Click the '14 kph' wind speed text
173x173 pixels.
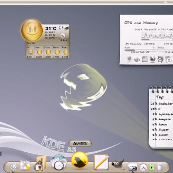click(x=63, y=40)
